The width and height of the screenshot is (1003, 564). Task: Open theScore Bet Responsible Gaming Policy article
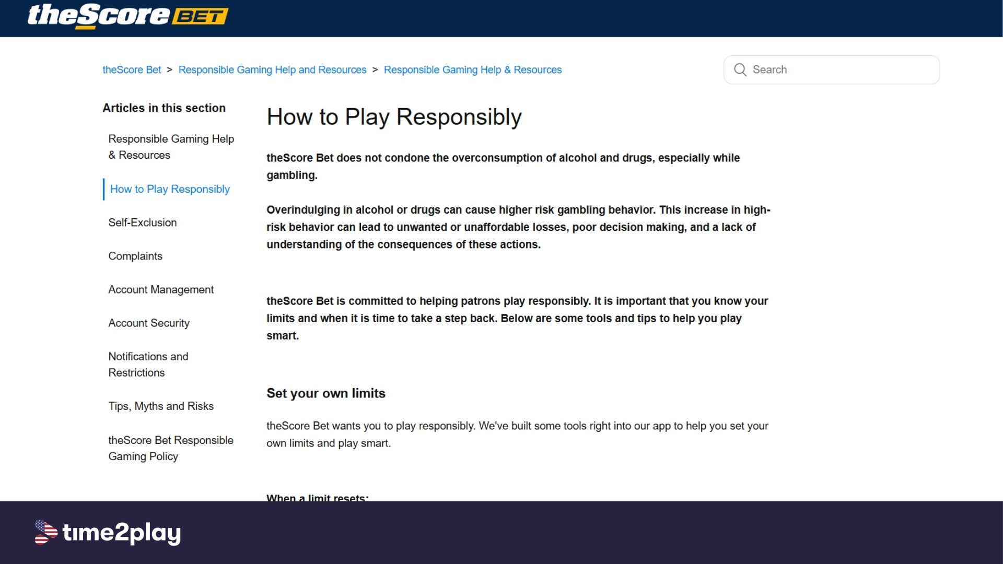click(x=171, y=448)
